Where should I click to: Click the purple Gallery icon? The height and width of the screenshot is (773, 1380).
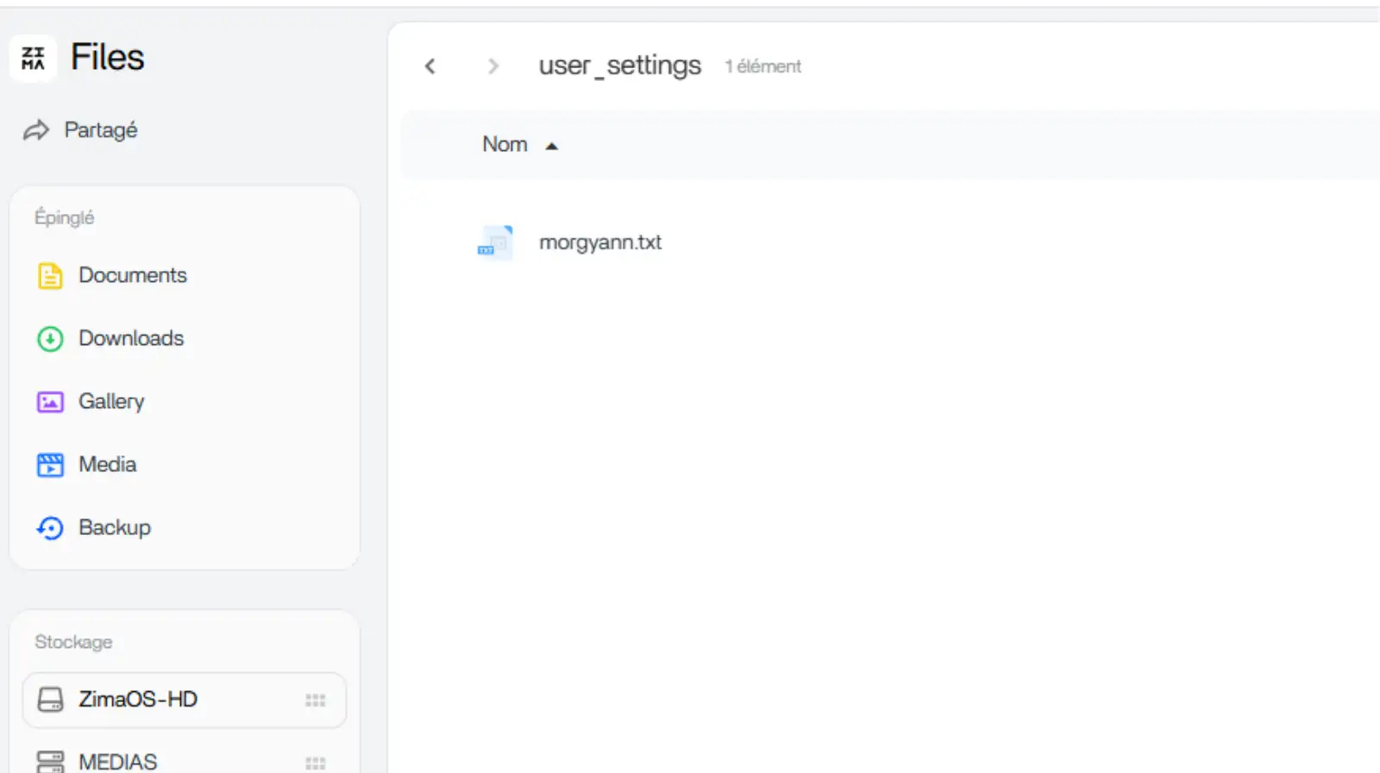click(50, 402)
